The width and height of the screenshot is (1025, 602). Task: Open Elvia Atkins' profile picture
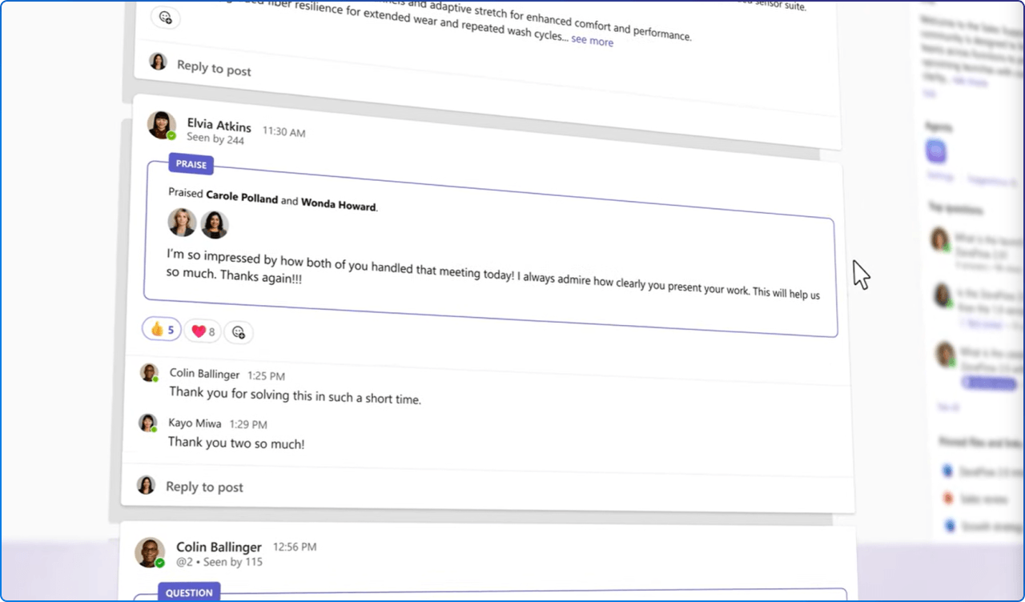click(162, 125)
